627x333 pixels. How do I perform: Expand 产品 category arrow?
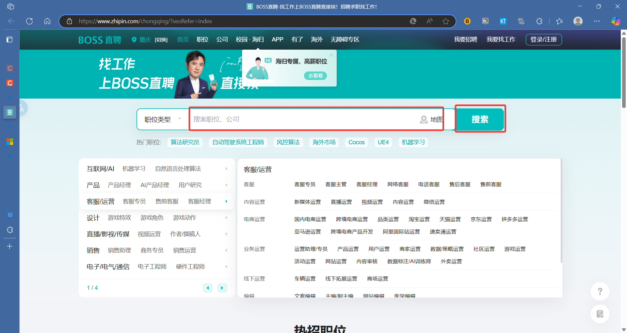(x=226, y=185)
